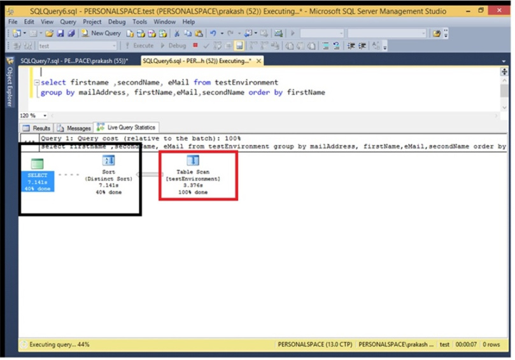This screenshot has height=360, width=515.
Task: Click the Analysis Services XMLA Query icon
Action: [x=162, y=34]
